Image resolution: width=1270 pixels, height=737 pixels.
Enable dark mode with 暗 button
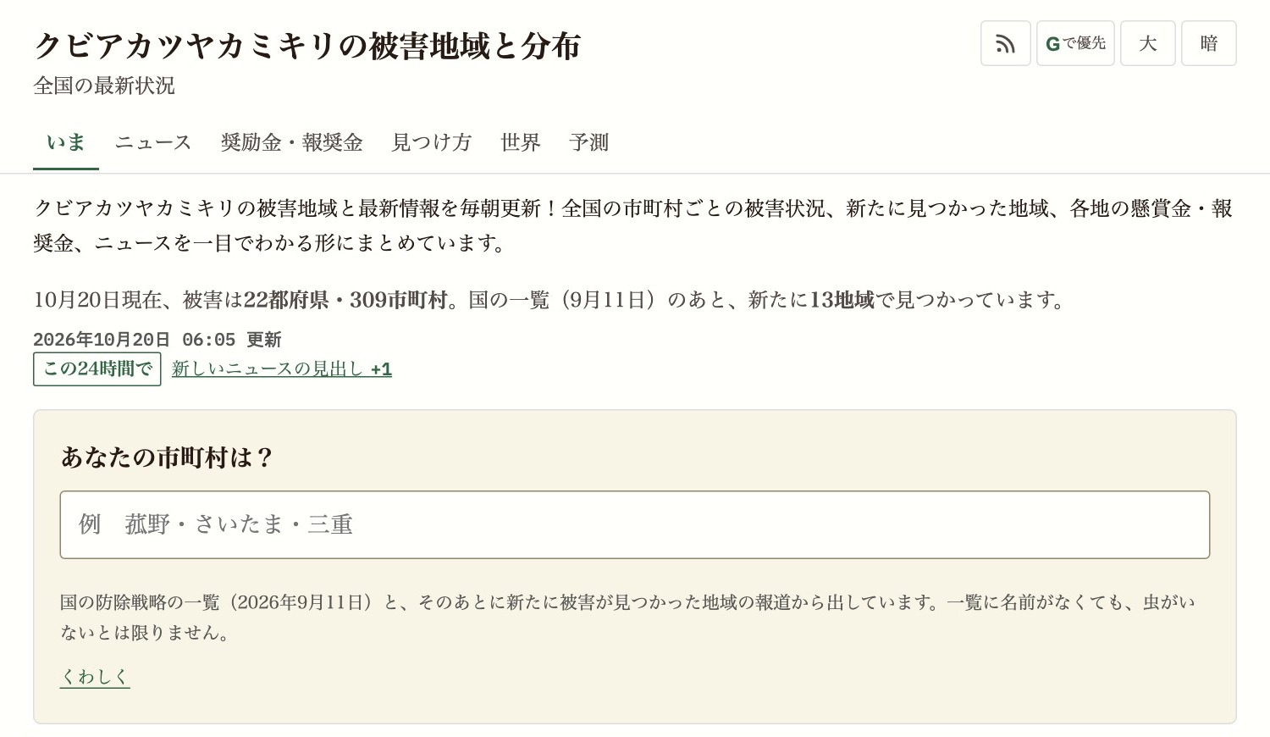(1208, 43)
